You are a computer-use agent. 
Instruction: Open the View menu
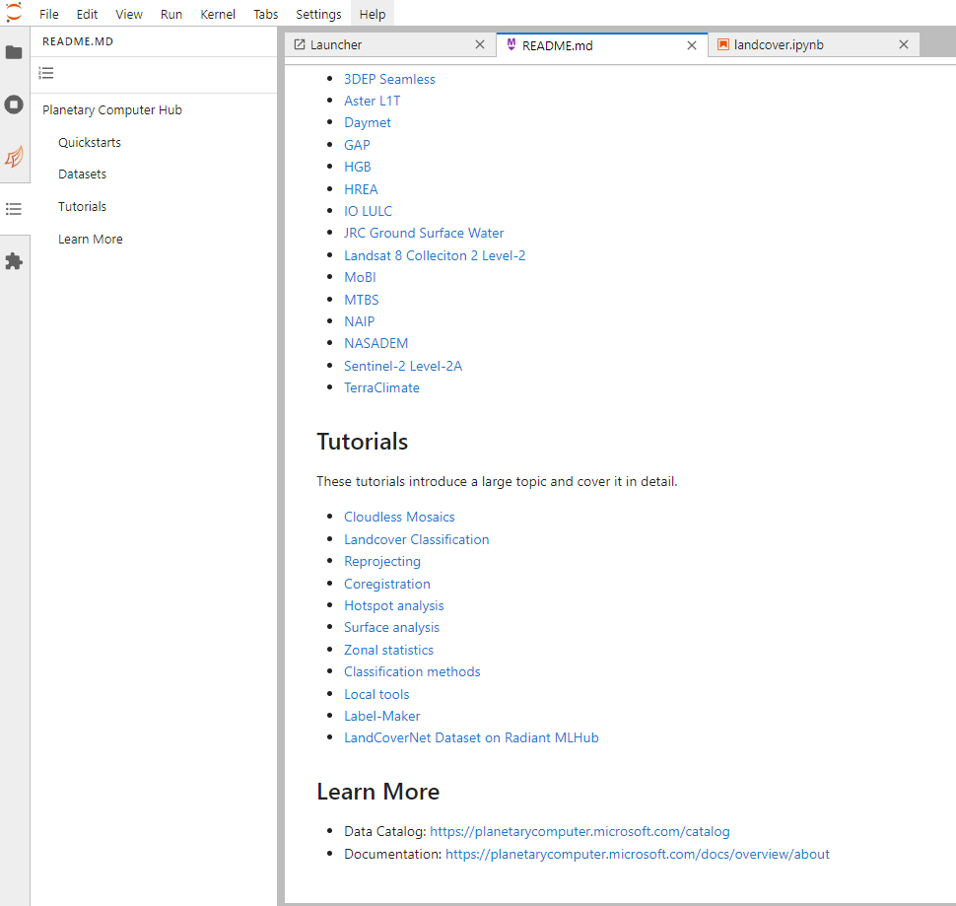coord(129,14)
